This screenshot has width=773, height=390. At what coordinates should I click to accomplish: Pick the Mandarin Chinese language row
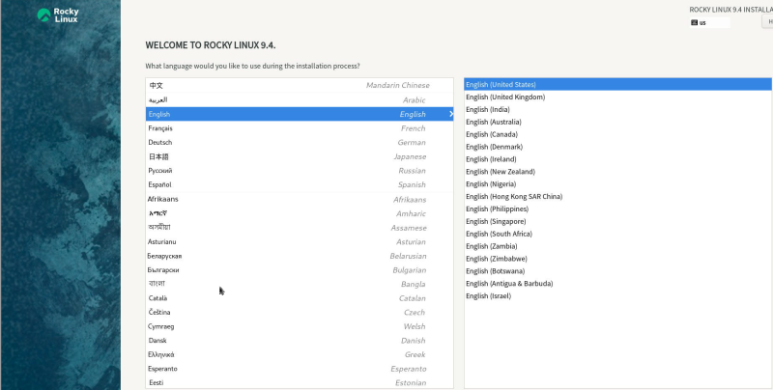290,86
